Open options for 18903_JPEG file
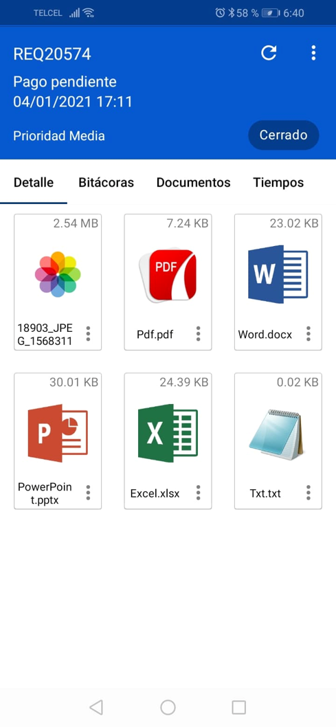Image resolution: width=336 pixels, height=727 pixels. [88, 334]
